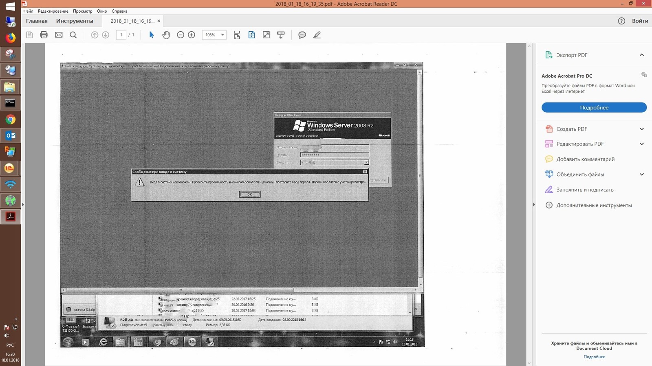652x366 pixels.
Task: Follow the Подробнее link about Document Cloud
Action: tap(594, 357)
